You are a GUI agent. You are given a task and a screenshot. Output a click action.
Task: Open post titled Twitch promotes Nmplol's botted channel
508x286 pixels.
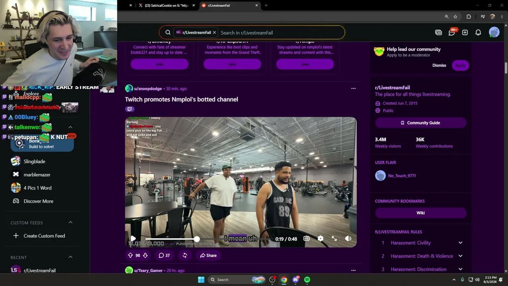181,99
